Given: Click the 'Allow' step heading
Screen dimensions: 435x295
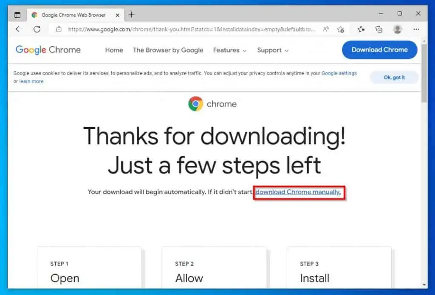Looking at the screenshot, I should pyautogui.click(x=189, y=278).
